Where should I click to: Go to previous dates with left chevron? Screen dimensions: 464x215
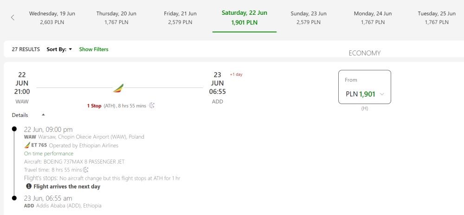click(13, 18)
